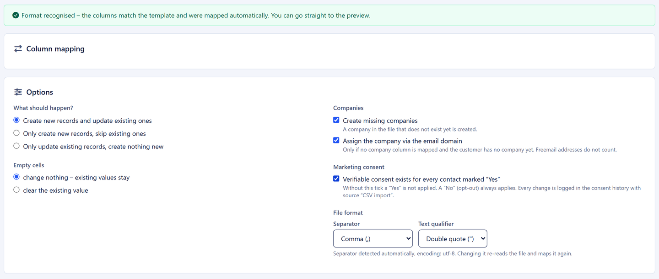Viewport: 659px width, 279px height.
Task: Toggle Verifiable consent exists checkbox
Action: [x=336, y=179]
